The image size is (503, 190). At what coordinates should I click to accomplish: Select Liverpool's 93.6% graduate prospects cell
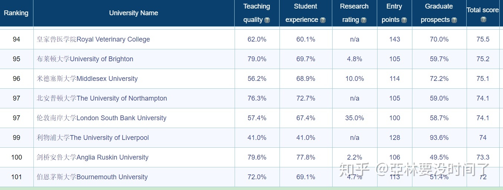439,138
